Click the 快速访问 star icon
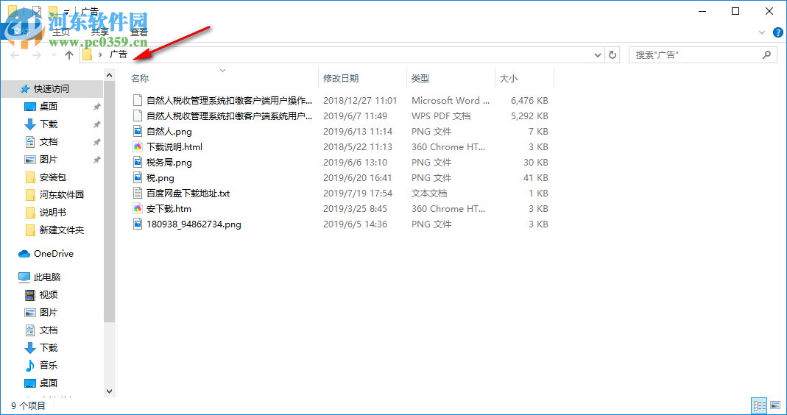Screen dimensions: 787x415 point(24,89)
